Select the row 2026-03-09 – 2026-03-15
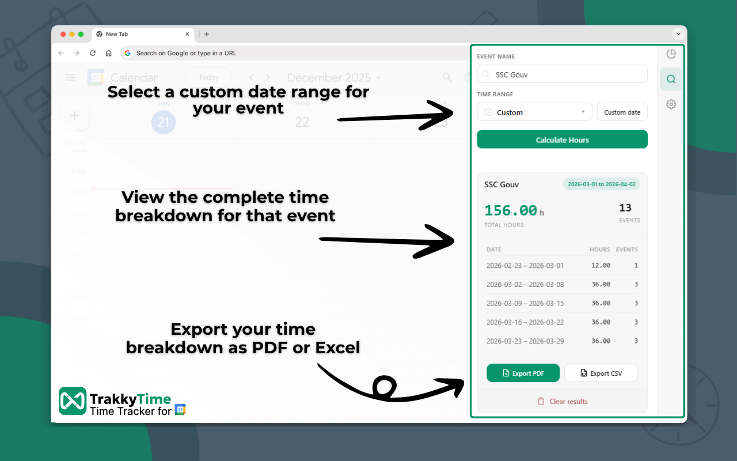Screen dimensions: 737x461 [x=562, y=303]
